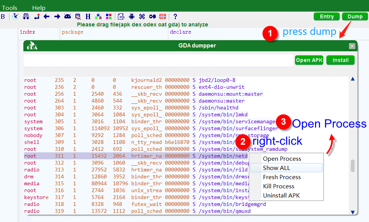The width and height of the screenshot is (369, 222).
Task: Go back with the left arrow icon
Action: 47,16
